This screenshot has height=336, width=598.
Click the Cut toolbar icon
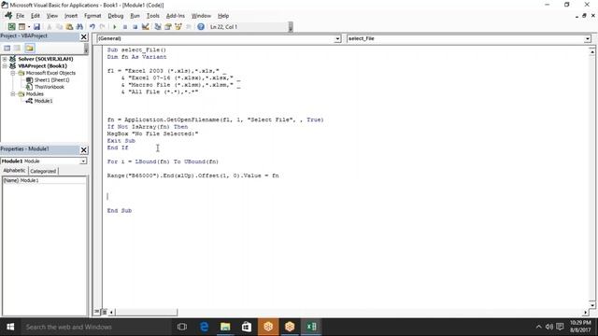[x=50, y=27]
